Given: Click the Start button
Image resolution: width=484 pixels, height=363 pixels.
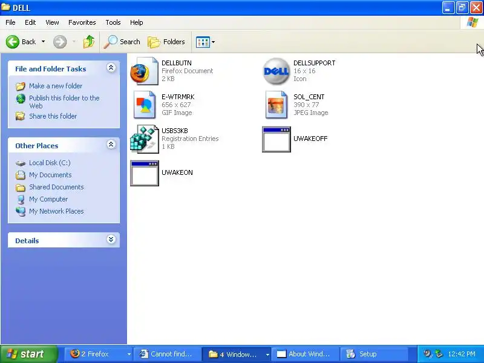Looking at the screenshot, I should pyautogui.click(x=29, y=354).
